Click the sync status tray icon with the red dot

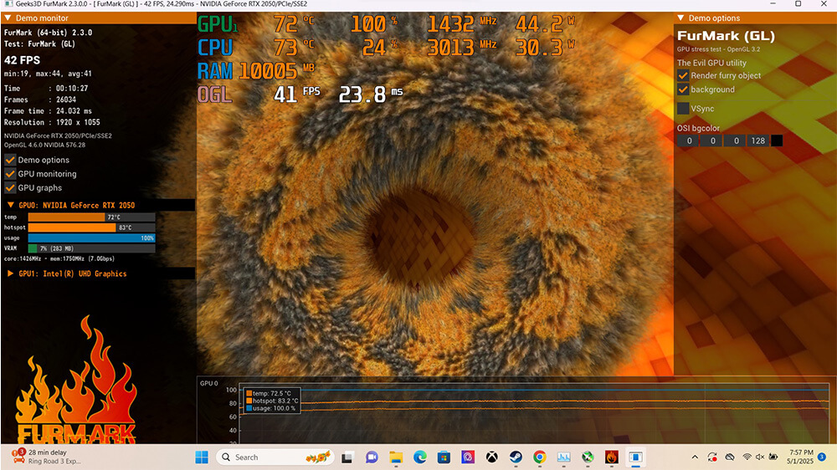[x=712, y=457]
